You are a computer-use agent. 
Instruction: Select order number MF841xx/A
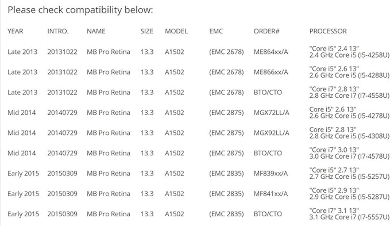(271, 194)
